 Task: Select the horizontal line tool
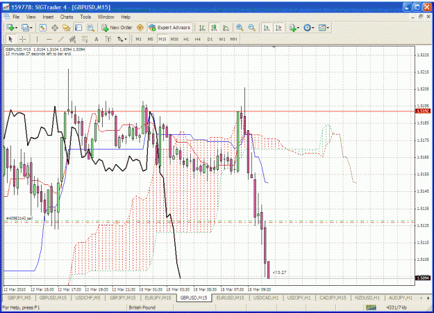49,40
